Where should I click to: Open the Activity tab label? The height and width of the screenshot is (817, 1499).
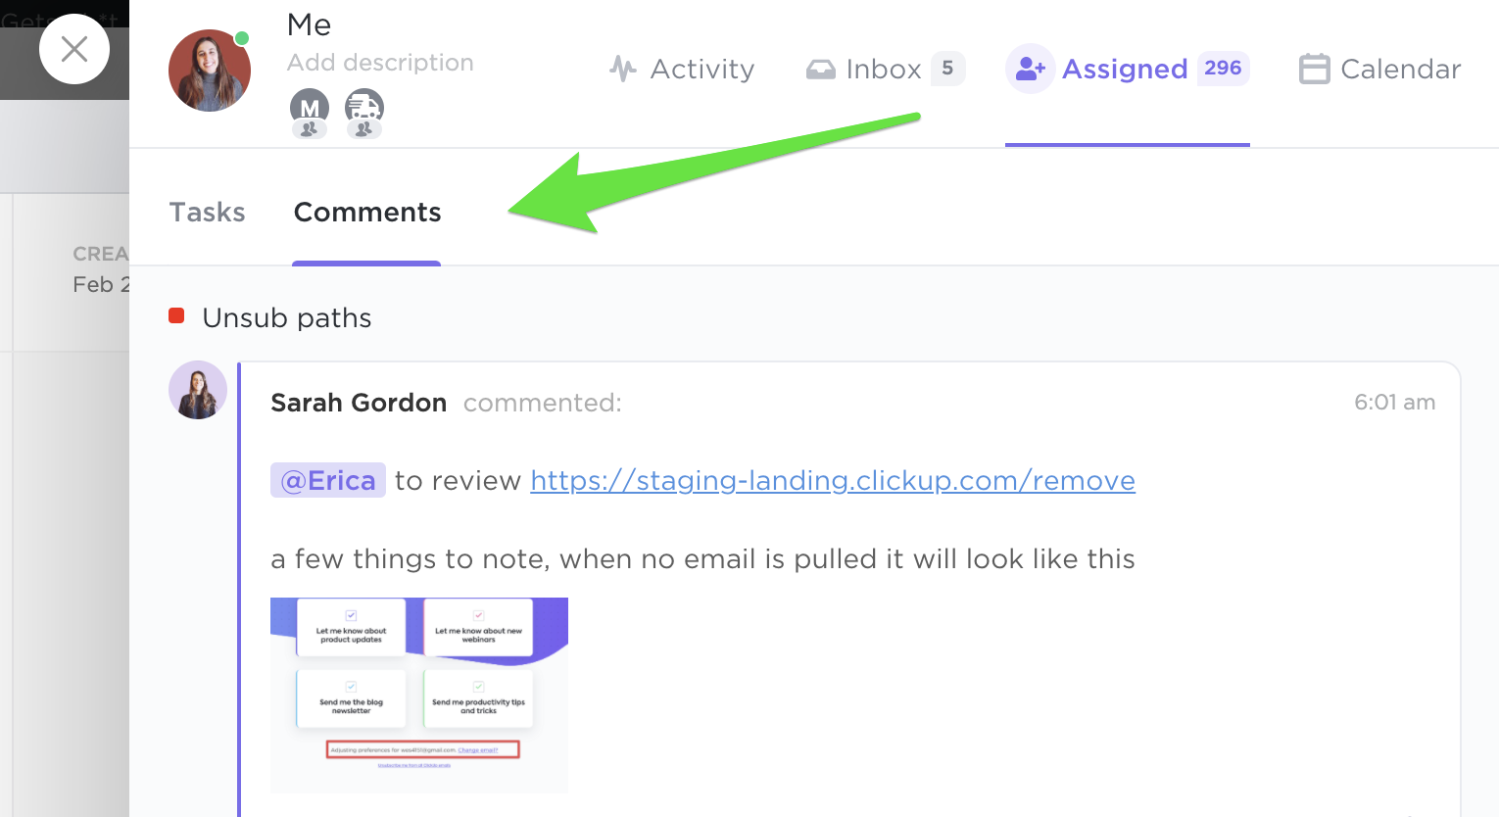pyautogui.click(x=702, y=70)
